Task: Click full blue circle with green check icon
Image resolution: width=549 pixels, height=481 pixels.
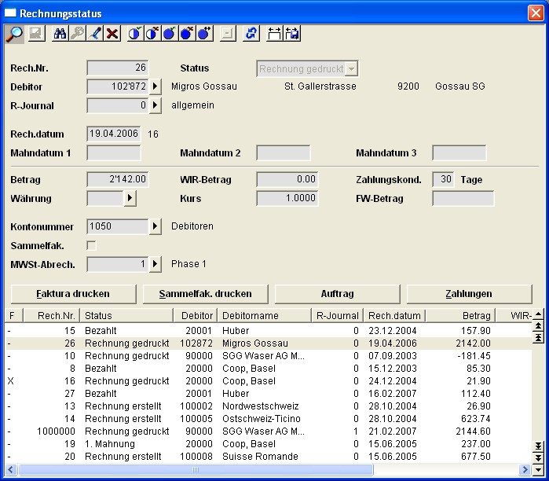Action: [170, 34]
